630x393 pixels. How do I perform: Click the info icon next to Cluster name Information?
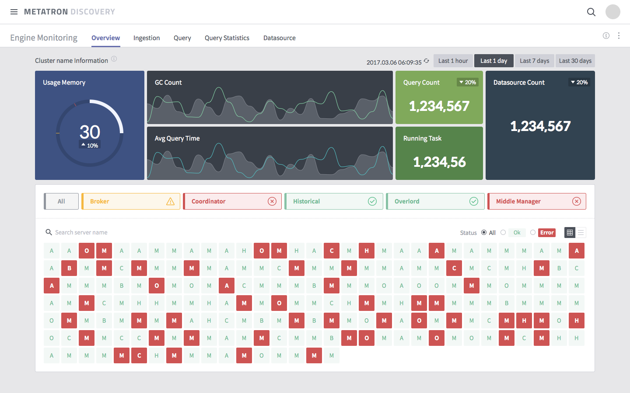(x=114, y=59)
